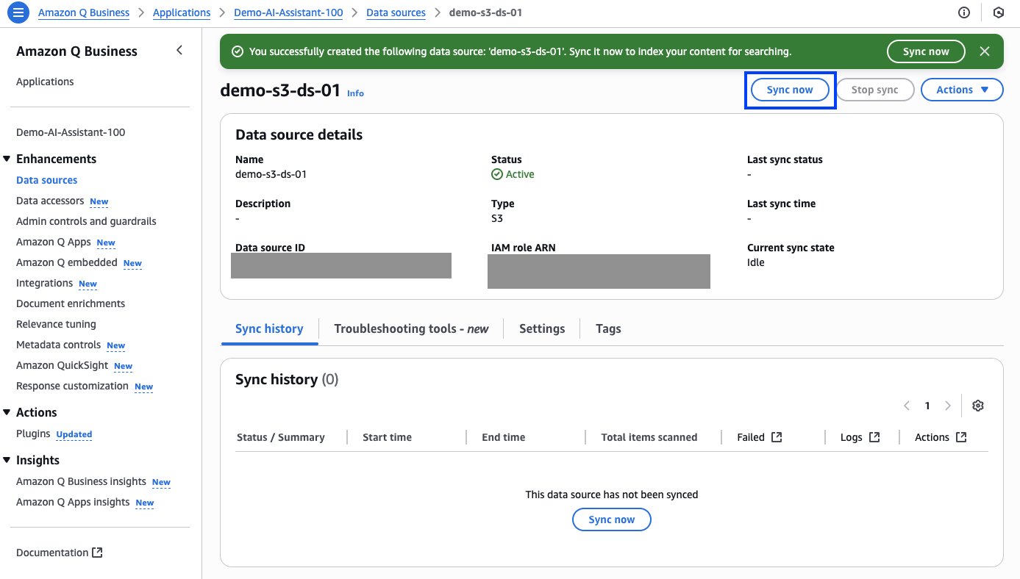Open Metadata controls in the sidebar

pyautogui.click(x=58, y=345)
